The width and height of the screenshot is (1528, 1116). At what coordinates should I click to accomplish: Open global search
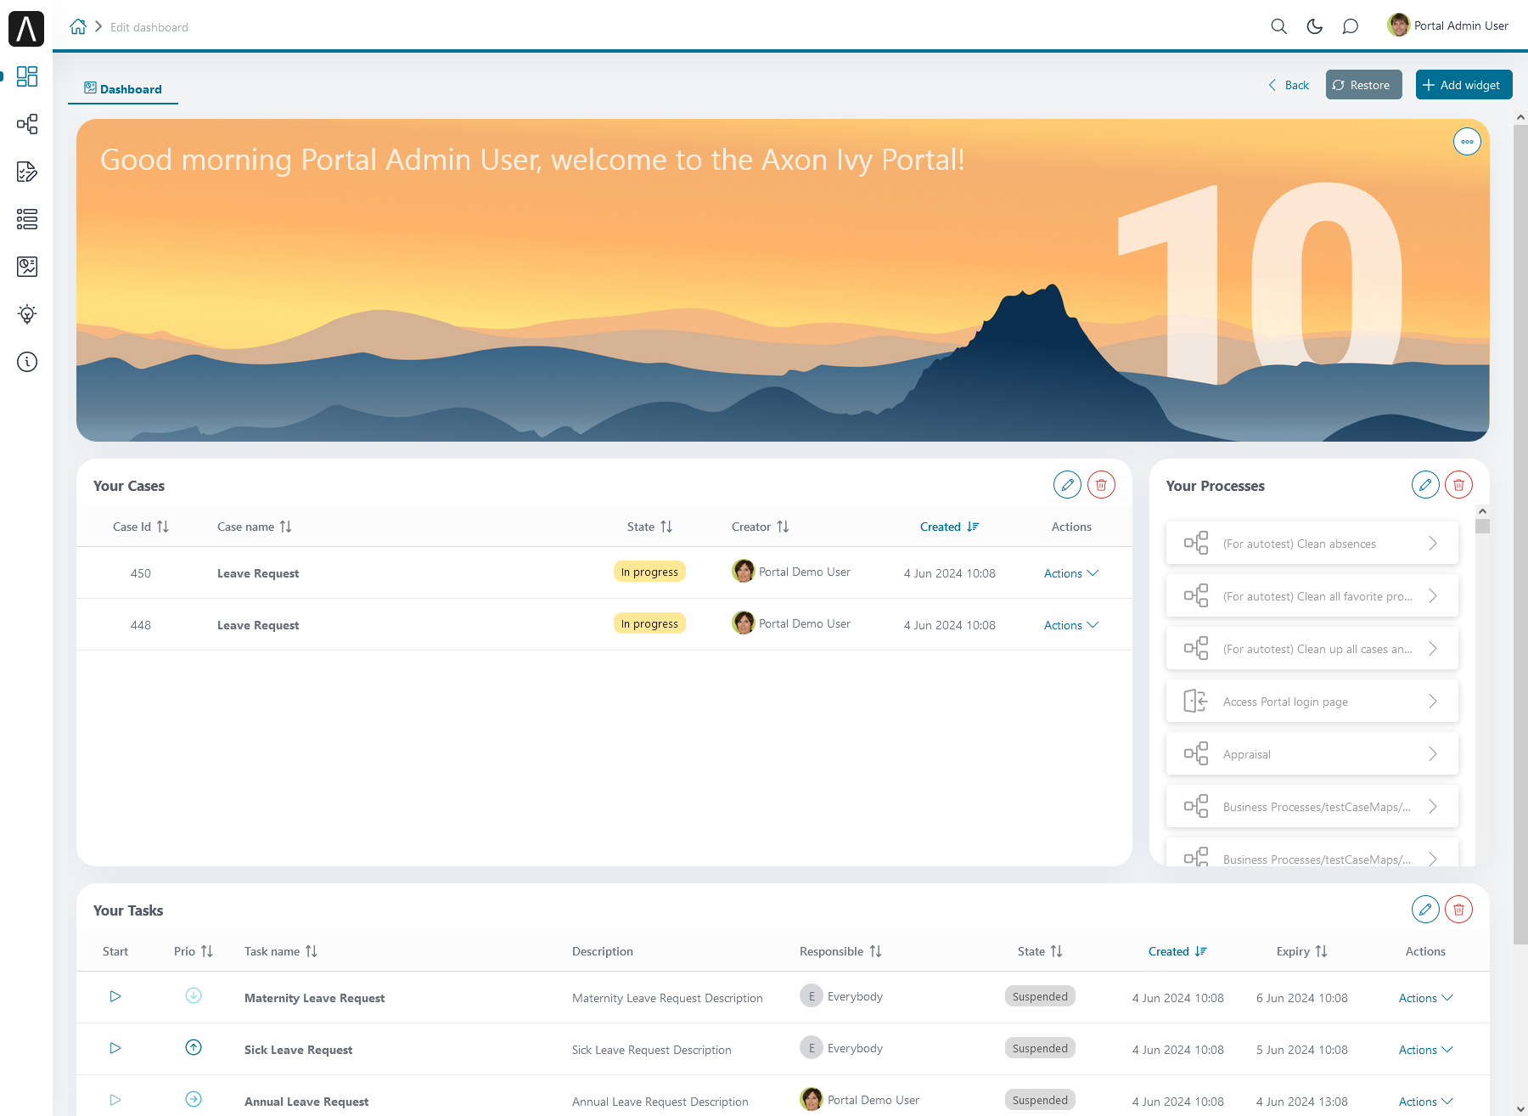coord(1278,26)
